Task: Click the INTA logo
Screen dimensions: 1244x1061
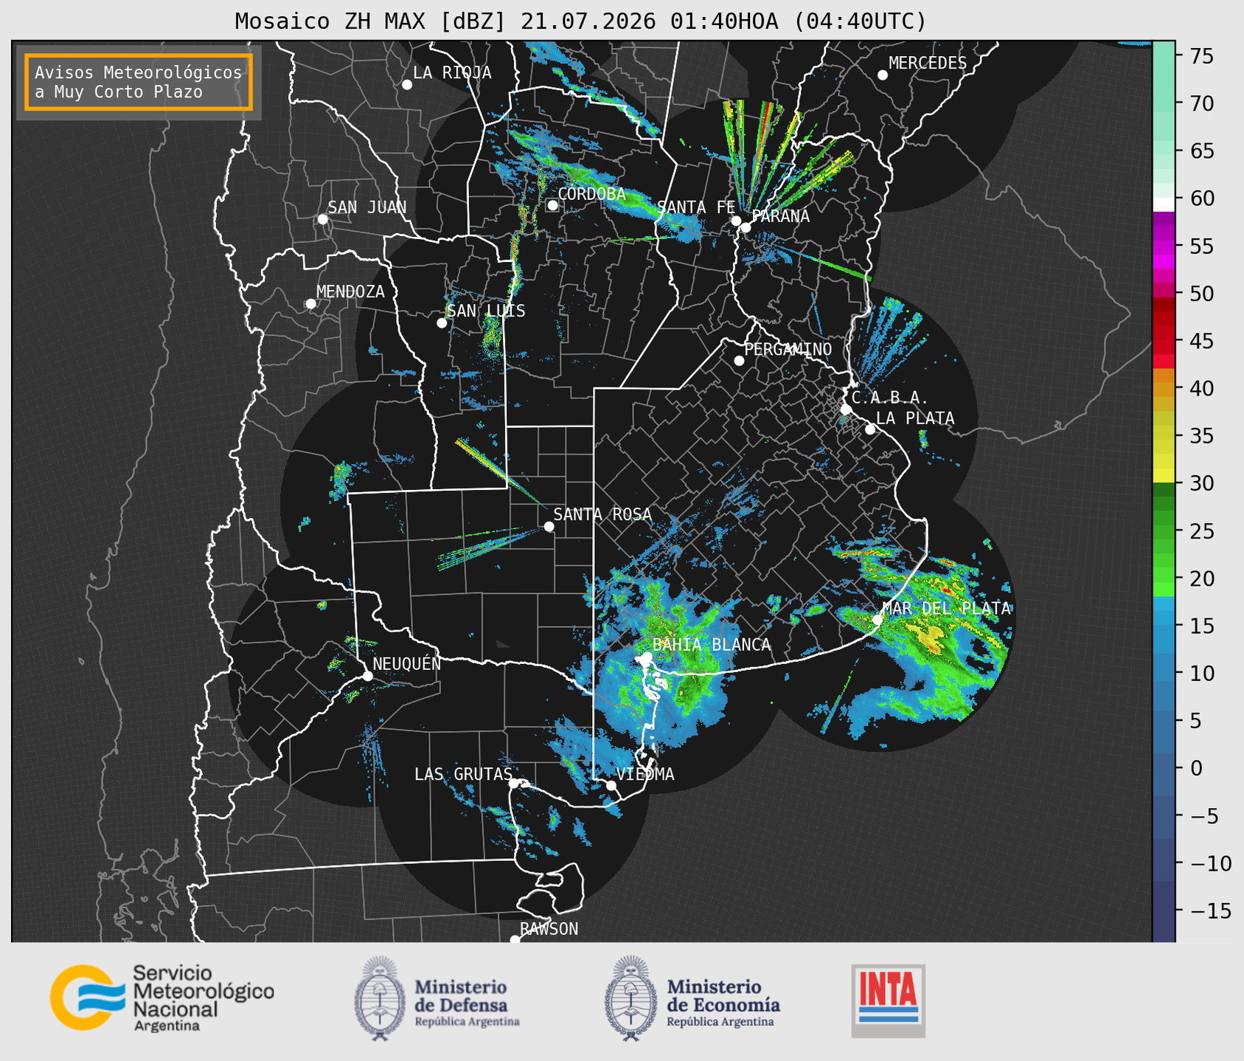Action: click(x=889, y=1001)
